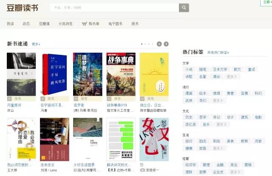Expand 更多 under 文学 tags
Image resolution: width=272 pixels, height=176 pixels.
click(x=232, y=77)
